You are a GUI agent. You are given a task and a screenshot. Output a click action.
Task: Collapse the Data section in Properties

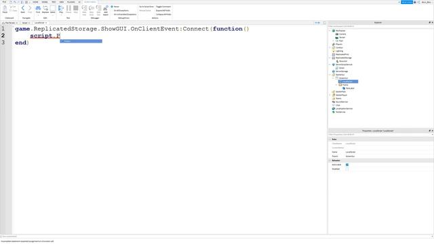coord(330,140)
